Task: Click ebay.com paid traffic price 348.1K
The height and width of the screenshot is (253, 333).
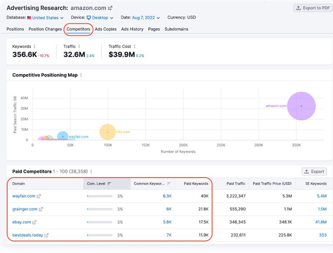Action: point(285,222)
